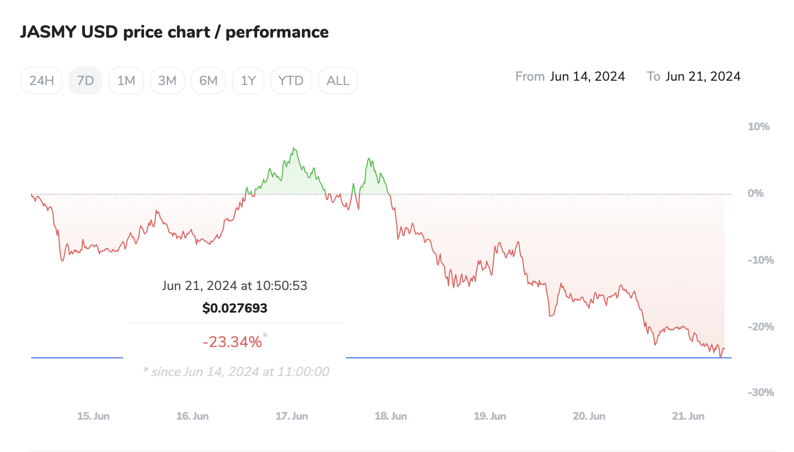794x452 pixels.
Task: Show year-to-date YTD performance
Action: click(x=291, y=81)
